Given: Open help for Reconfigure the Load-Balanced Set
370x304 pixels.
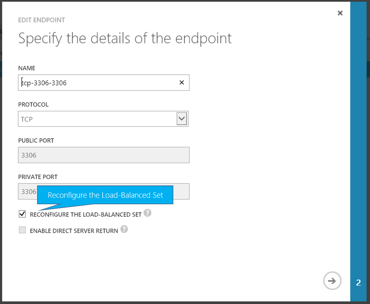Looking at the screenshot, I should [147, 213].
